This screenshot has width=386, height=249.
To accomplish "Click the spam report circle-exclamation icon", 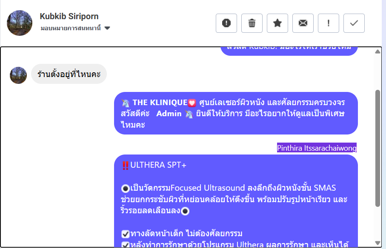I will (x=226, y=23).
